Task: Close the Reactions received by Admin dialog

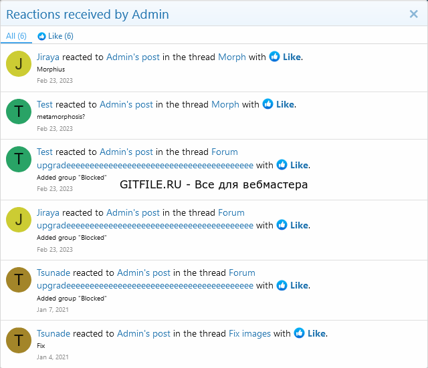Action: (413, 14)
